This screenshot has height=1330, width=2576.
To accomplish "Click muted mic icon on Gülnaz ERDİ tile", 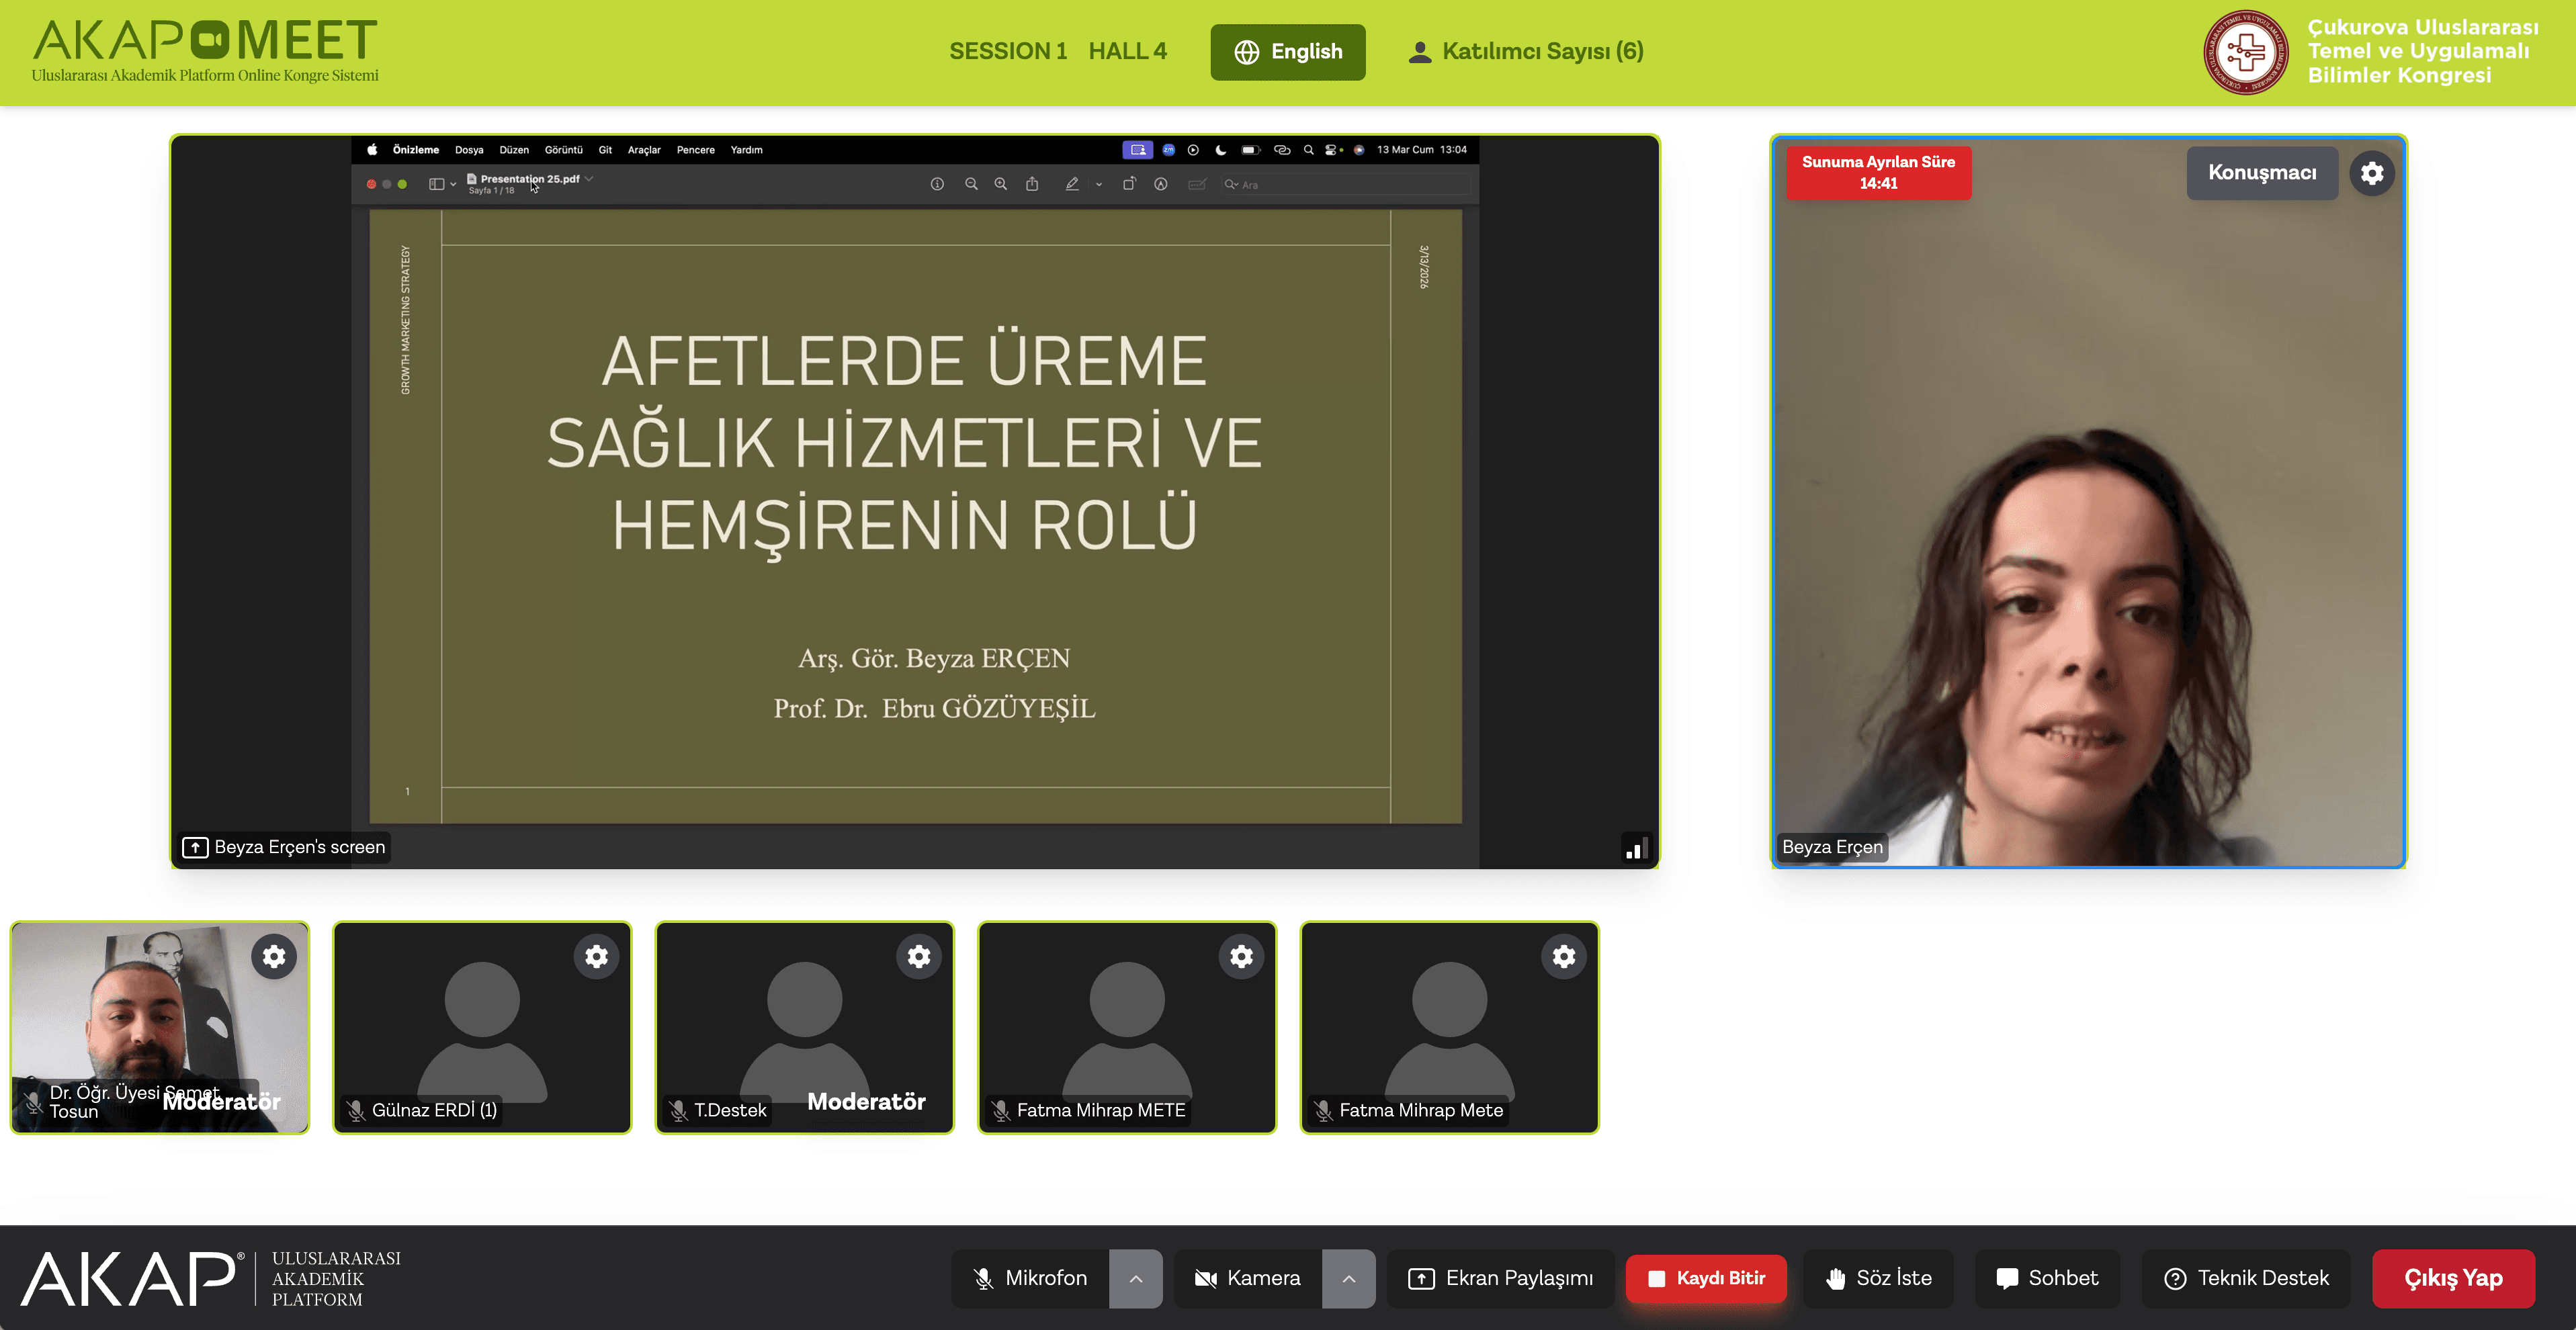I will (356, 1110).
